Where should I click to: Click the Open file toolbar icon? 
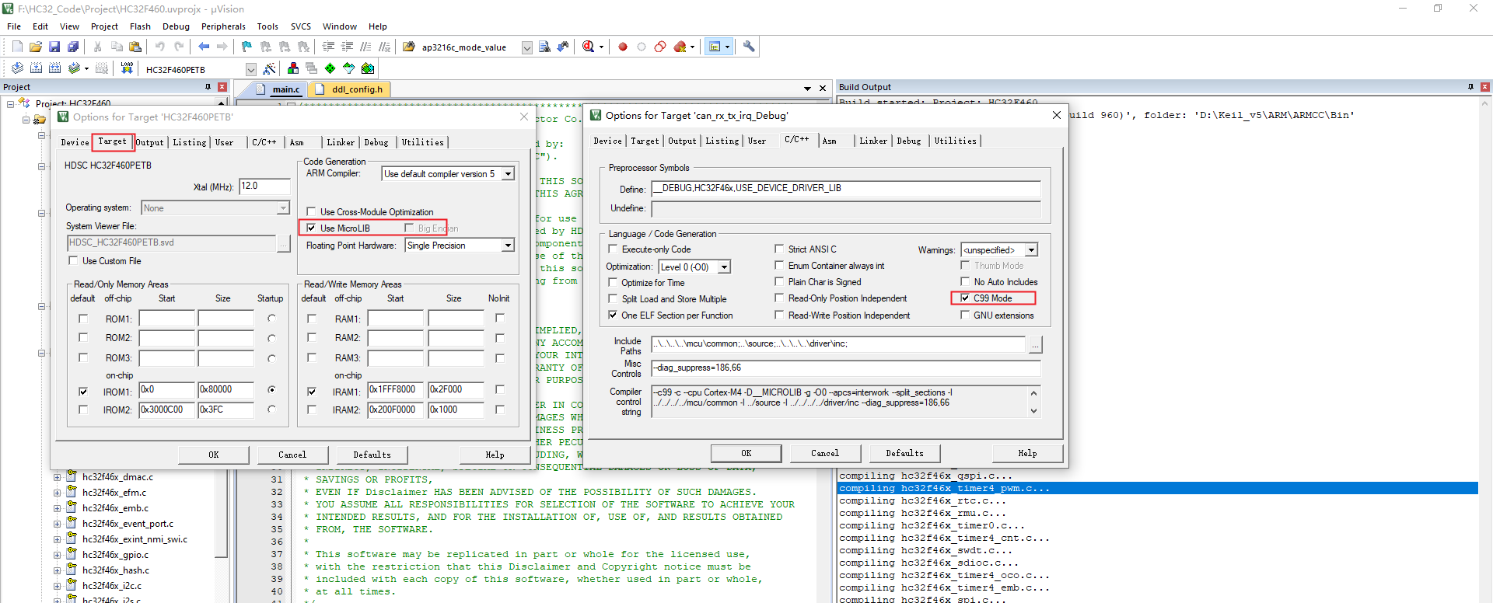pyautogui.click(x=36, y=47)
